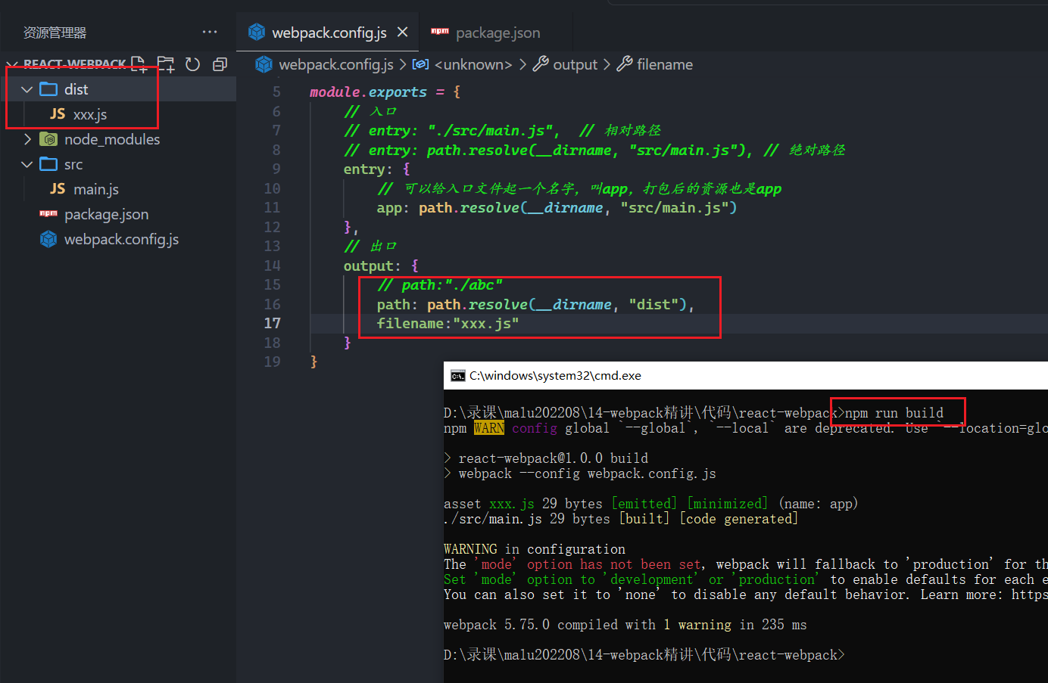The height and width of the screenshot is (683, 1048).
Task: Click the cmd.exe window title text
Action: tap(555, 376)
